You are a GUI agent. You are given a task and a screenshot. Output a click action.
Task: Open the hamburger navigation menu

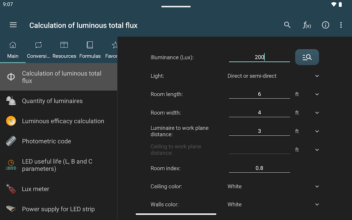13,25
